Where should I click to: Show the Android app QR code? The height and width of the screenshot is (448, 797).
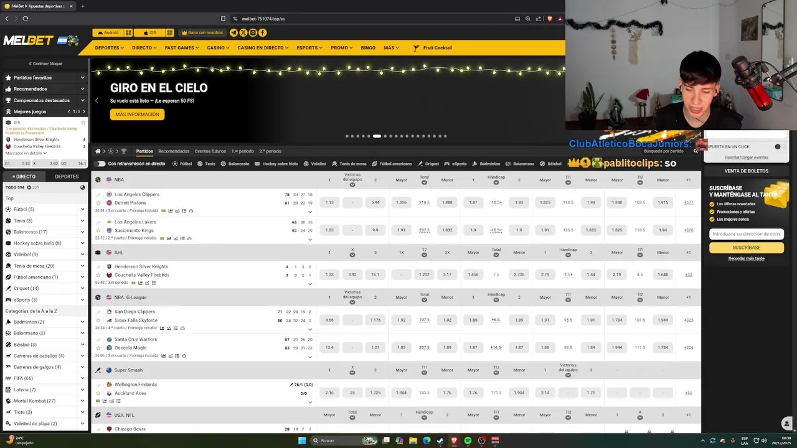point(128,32)
